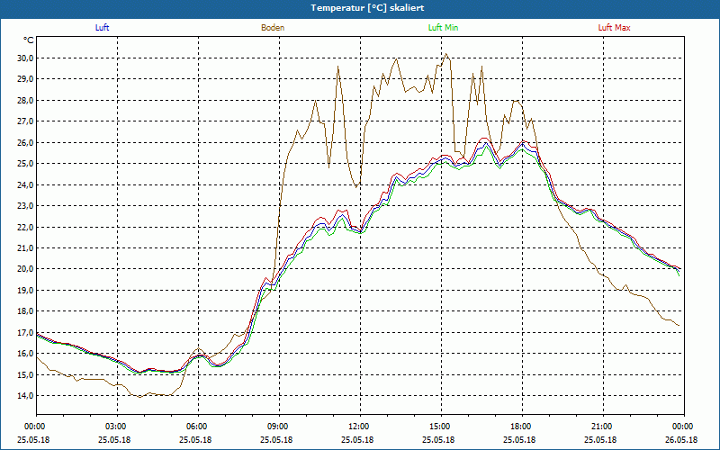Screen dimensions: 720x450
Task: Click the 15,0 y-axis value
Action: tap(25, 374)
